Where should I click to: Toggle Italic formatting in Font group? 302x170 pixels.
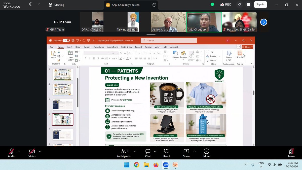coord(90,58)
